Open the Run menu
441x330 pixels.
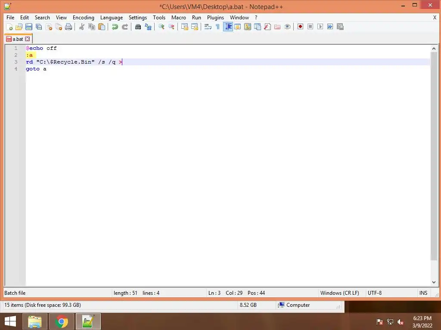click(x=196, y=17)
